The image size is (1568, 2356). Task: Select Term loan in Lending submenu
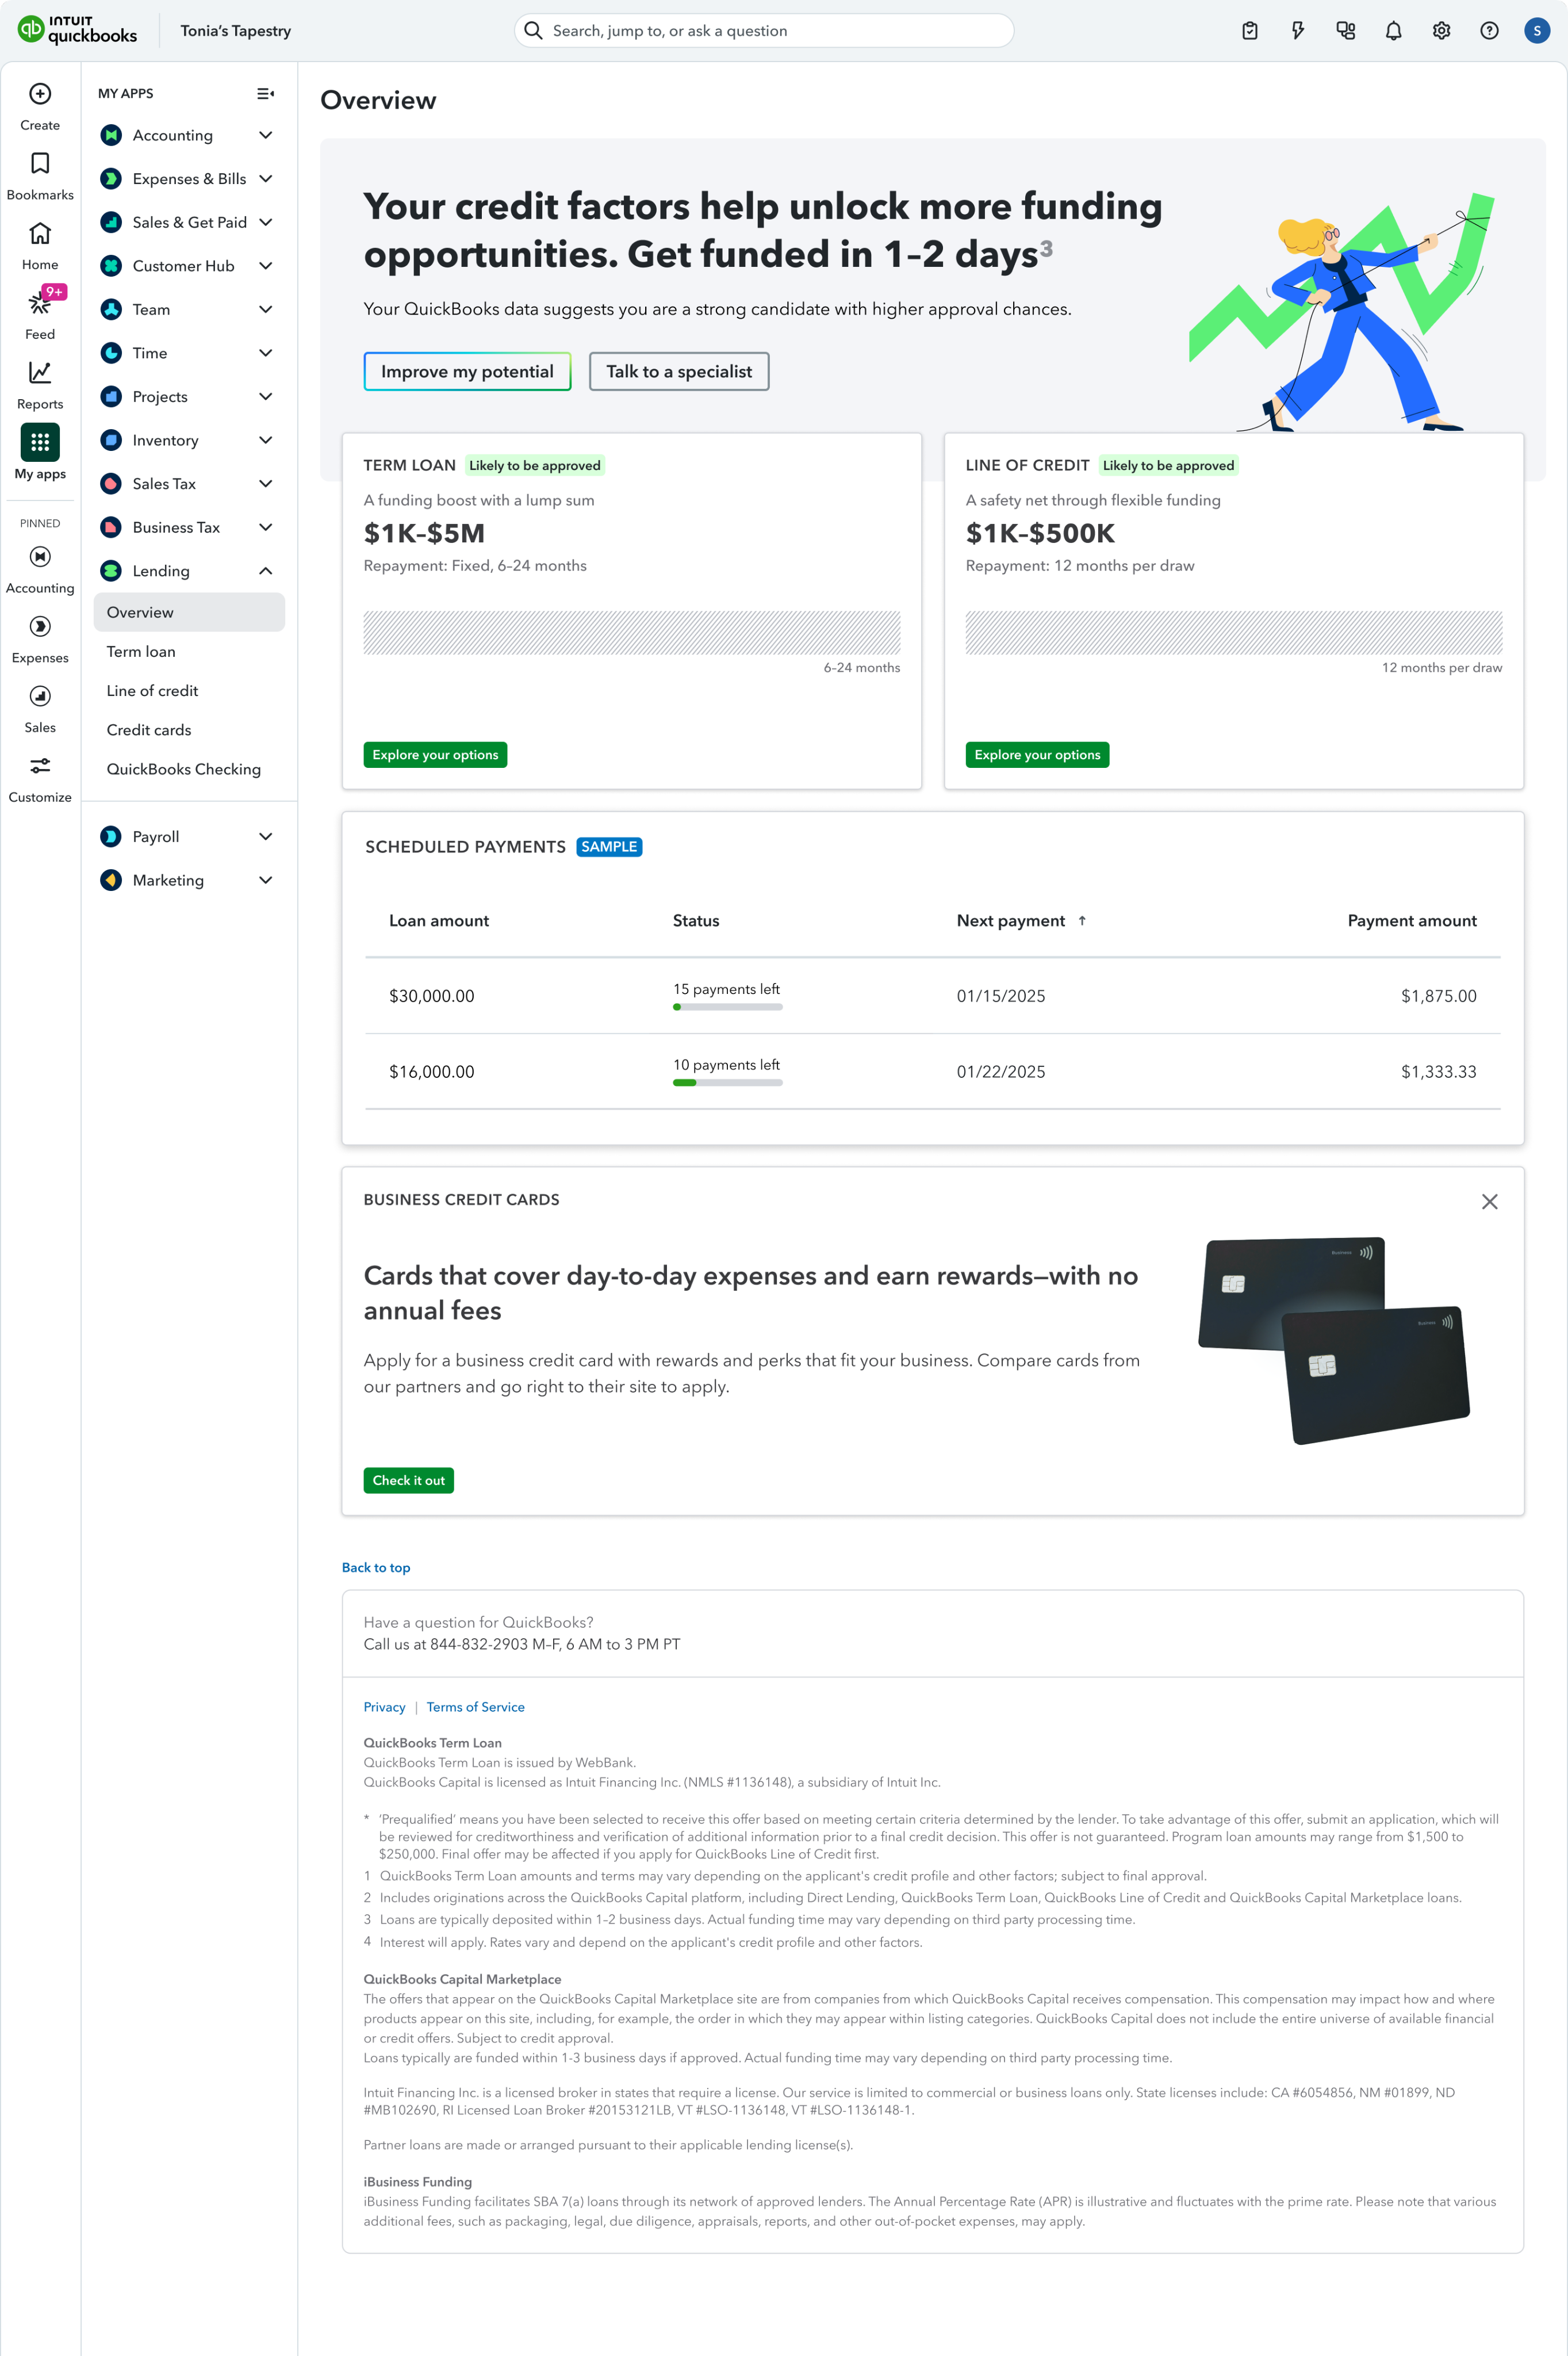[141, 652]
